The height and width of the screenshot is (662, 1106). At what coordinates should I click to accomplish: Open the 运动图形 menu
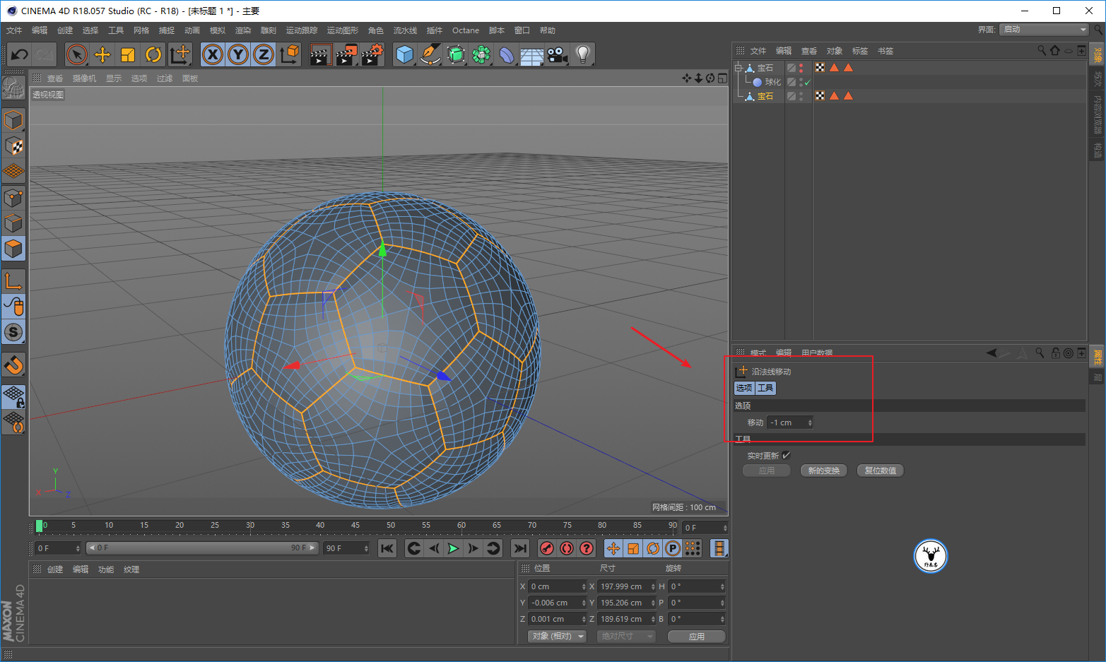pos(343,30)
